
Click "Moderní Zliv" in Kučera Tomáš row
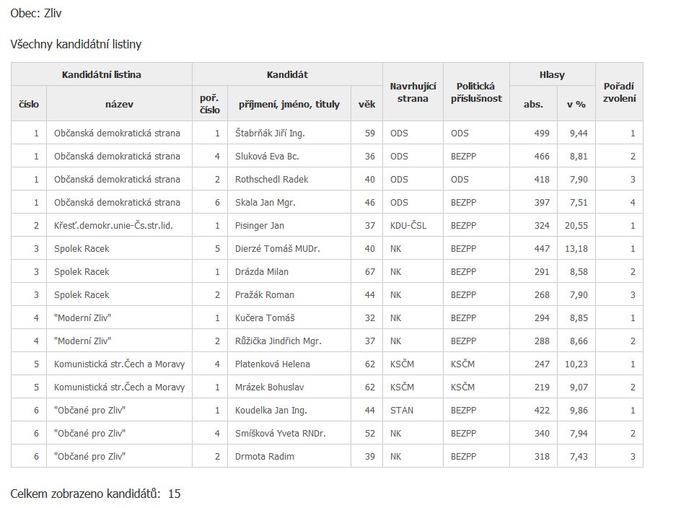click(82, 317)
